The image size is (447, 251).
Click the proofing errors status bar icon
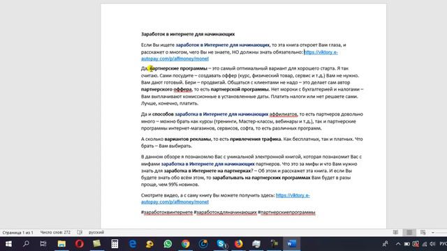pyautogui.click(x=80, y=232)
